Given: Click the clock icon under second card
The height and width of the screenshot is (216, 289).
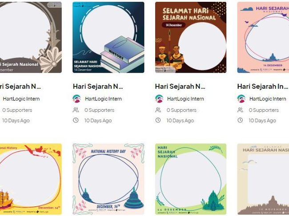Looking at the screenshot, I should tap(76, 120).
